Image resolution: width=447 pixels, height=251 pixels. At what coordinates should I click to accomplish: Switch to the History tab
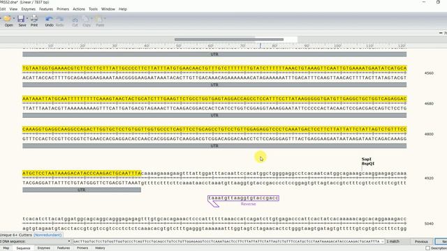(100, 248)
